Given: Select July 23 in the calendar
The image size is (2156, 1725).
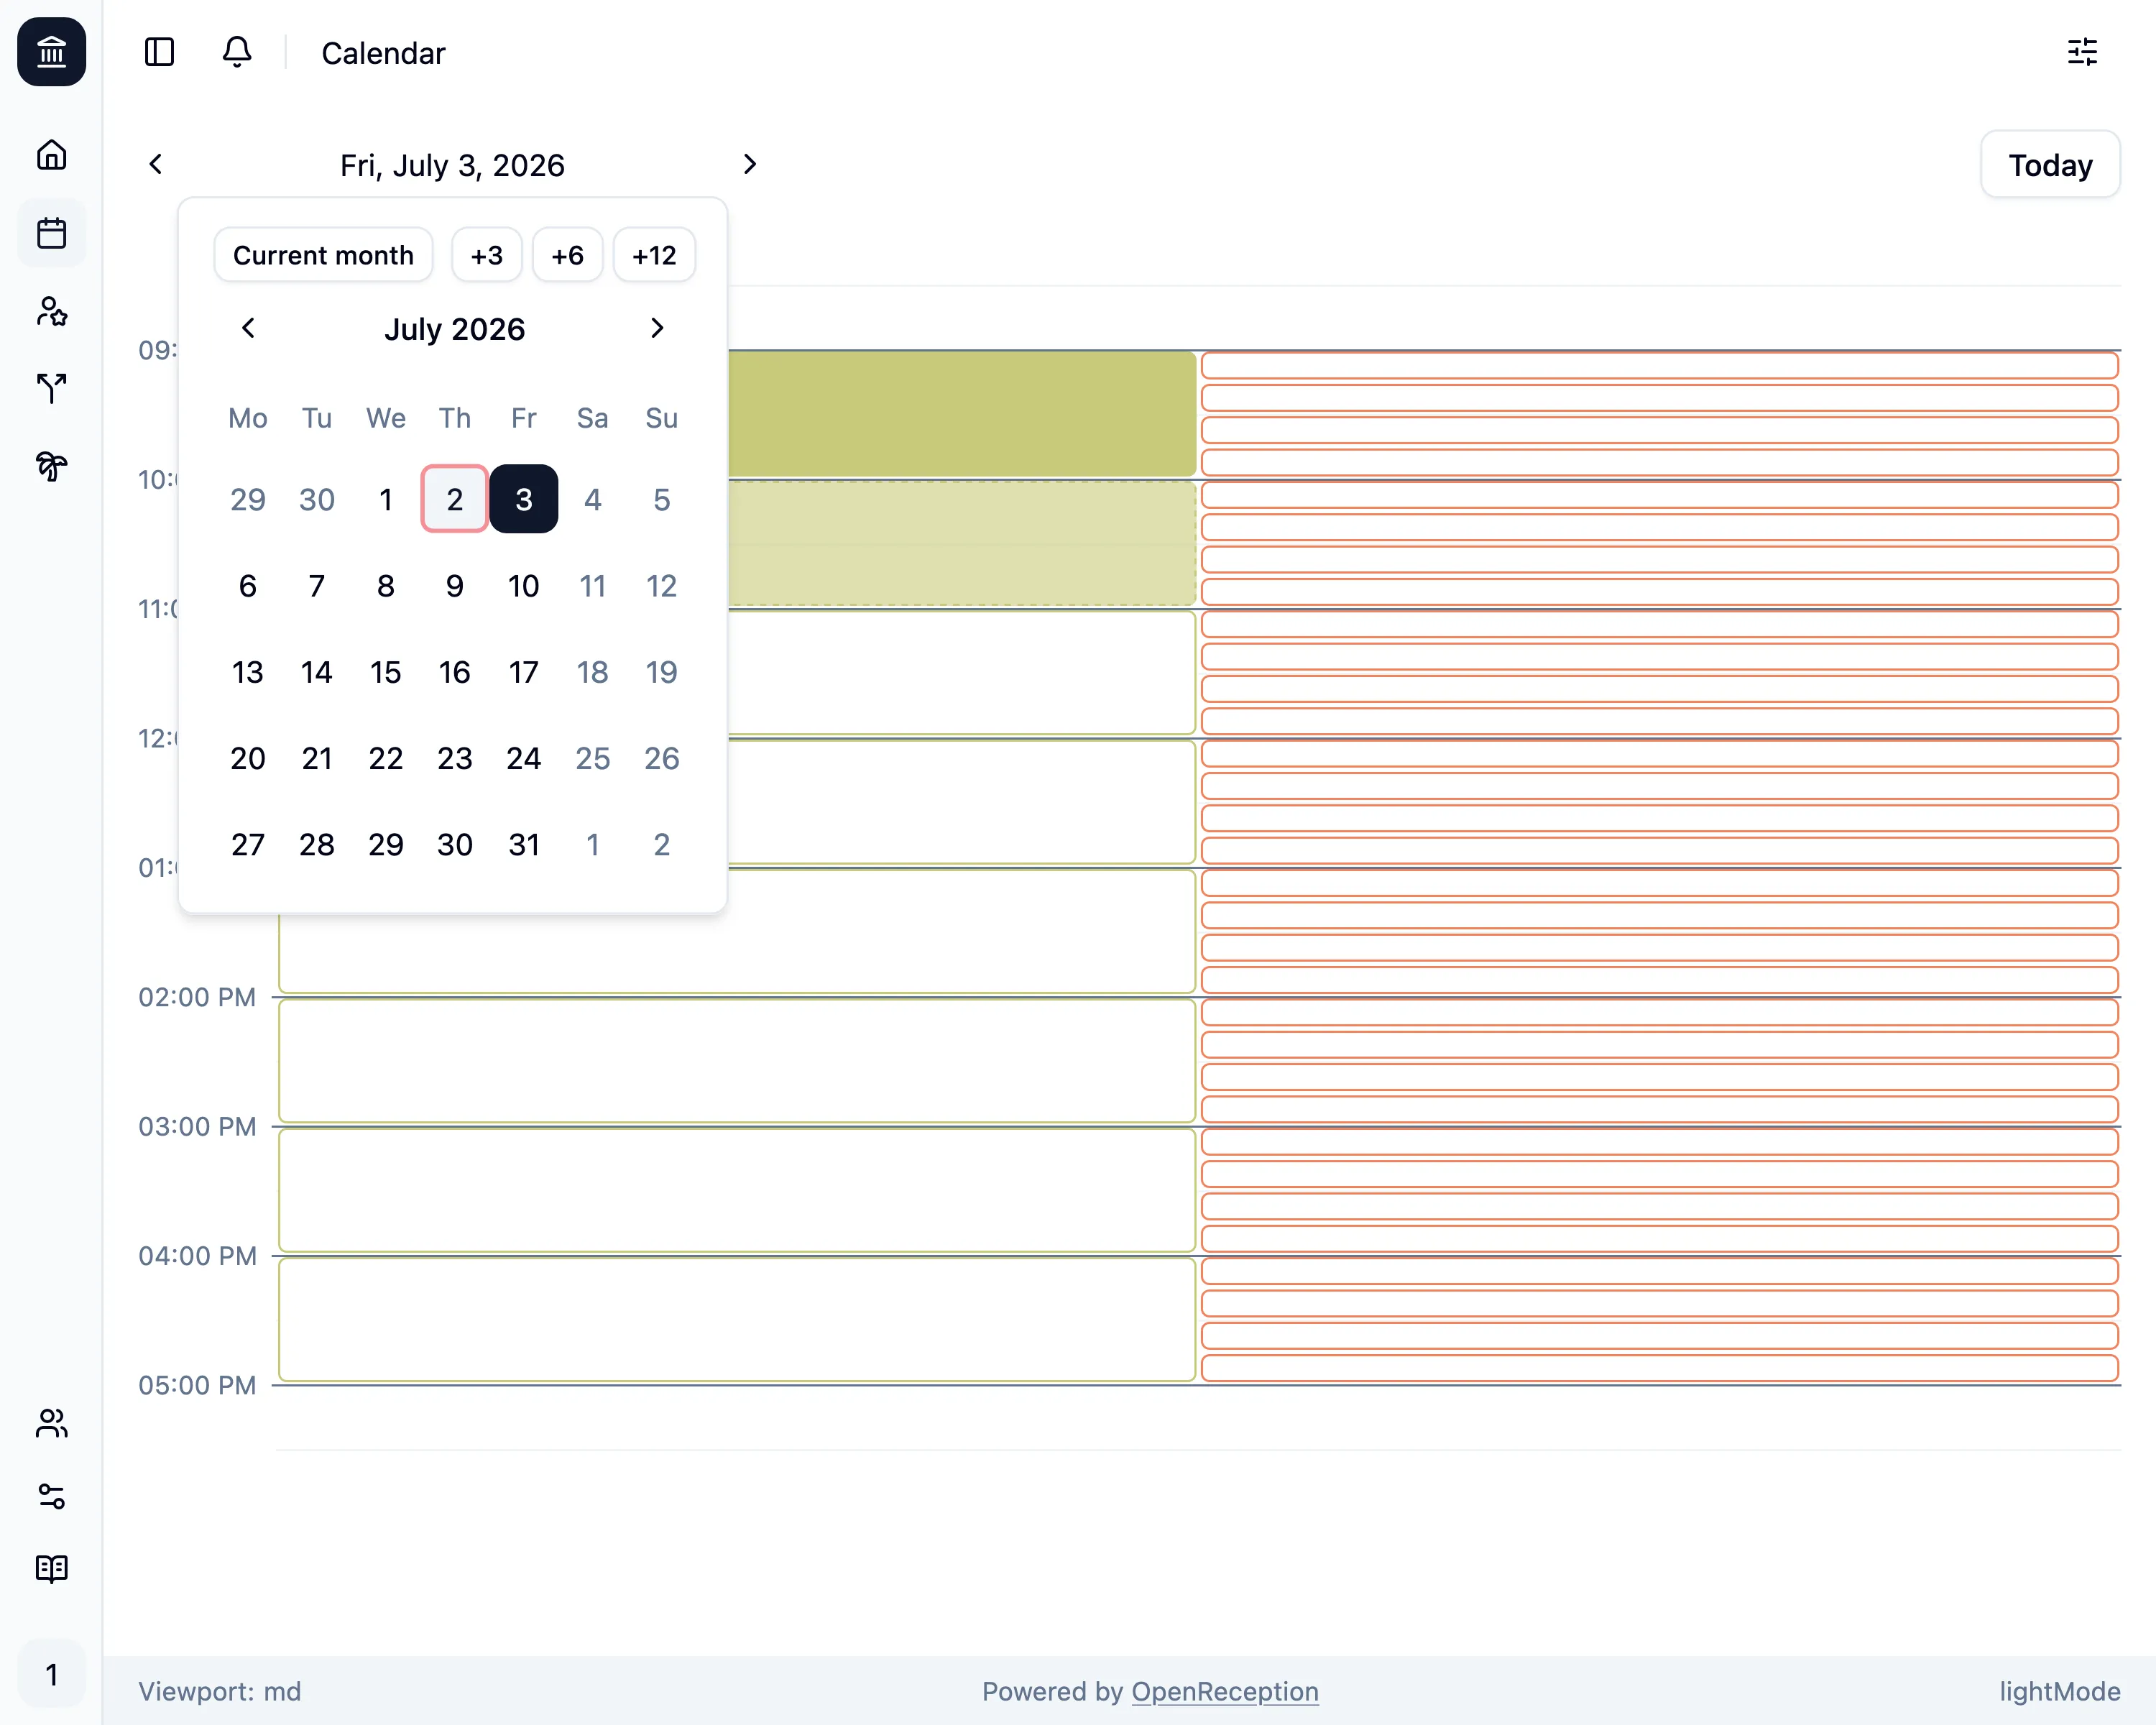Looking at the screenshot, I should [455, 758].
